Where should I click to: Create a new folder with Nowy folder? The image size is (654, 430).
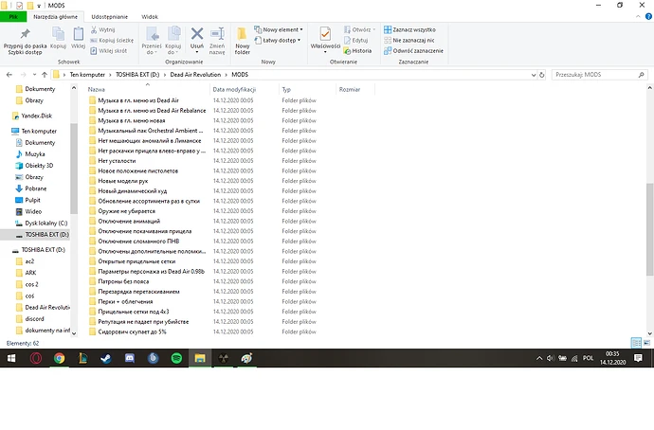point(243,41)
